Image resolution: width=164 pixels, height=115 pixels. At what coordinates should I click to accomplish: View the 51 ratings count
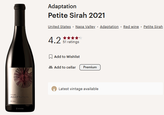(71, 42)
